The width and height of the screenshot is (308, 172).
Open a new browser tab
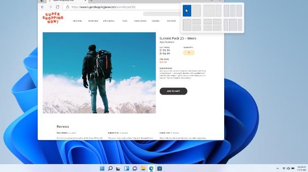(91, 1)
